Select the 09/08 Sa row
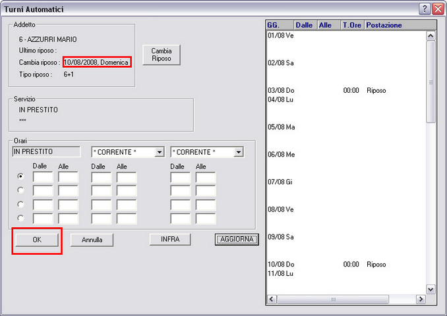Viewport: 447px width, 316px height. coord(281,237)
